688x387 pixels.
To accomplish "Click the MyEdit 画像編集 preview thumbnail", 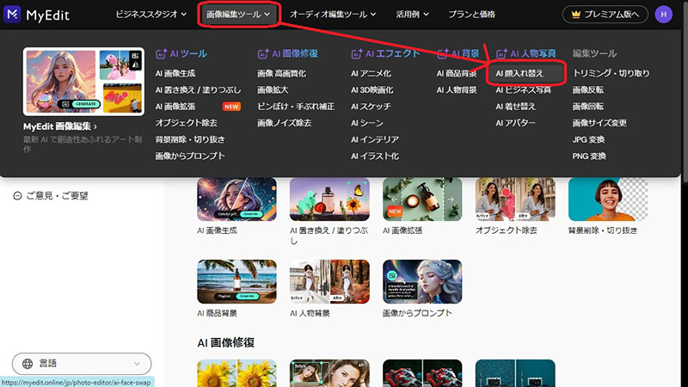I will pyautogui.click(x=83, y=82).
